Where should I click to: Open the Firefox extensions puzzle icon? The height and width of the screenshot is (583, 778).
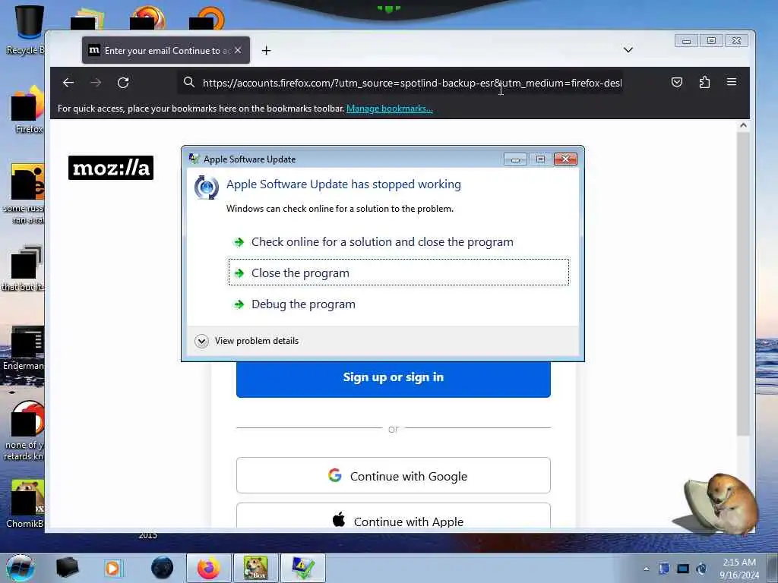tap(704, 82)
